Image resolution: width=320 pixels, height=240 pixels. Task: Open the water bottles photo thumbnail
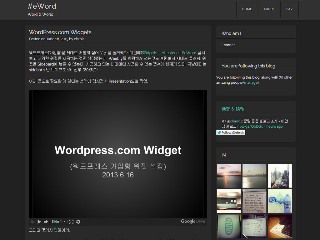point(280,201)
